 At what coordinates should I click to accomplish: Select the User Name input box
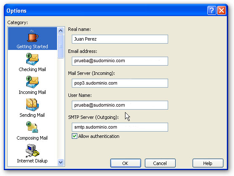120,105
